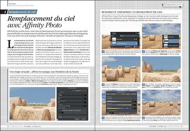Image resolution: width=190 pixels, height=131 pixels.
Task: Close the Affiner la sélection dialog
Action: pyautogui.click(x=87, y=88)
